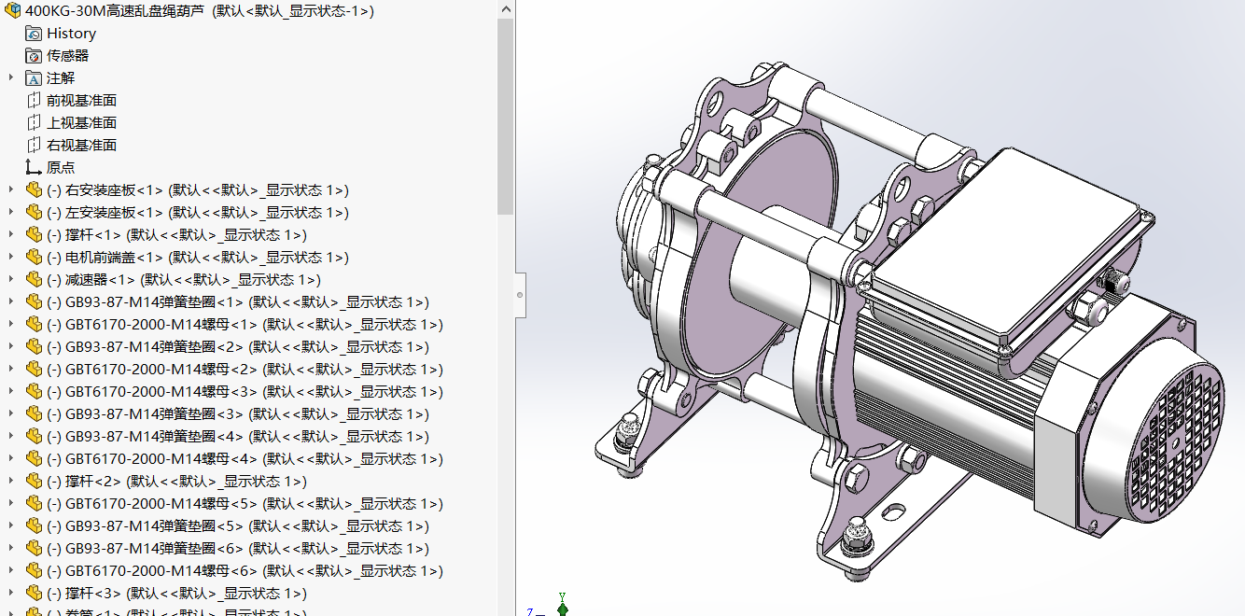Expand the GBT6170-2000-M14螺母<6> node
Image resolution: width=1245 pixels, height=616 pixels.
(x=11, y=571)
